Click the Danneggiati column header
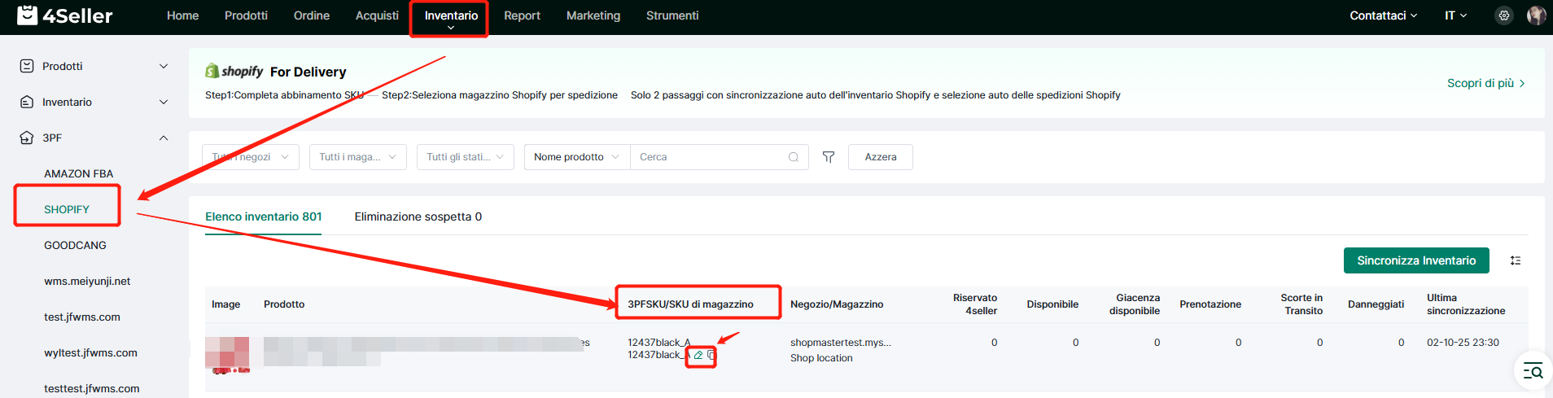This screenshot has height=398, width=1553. coord(1376,304)
